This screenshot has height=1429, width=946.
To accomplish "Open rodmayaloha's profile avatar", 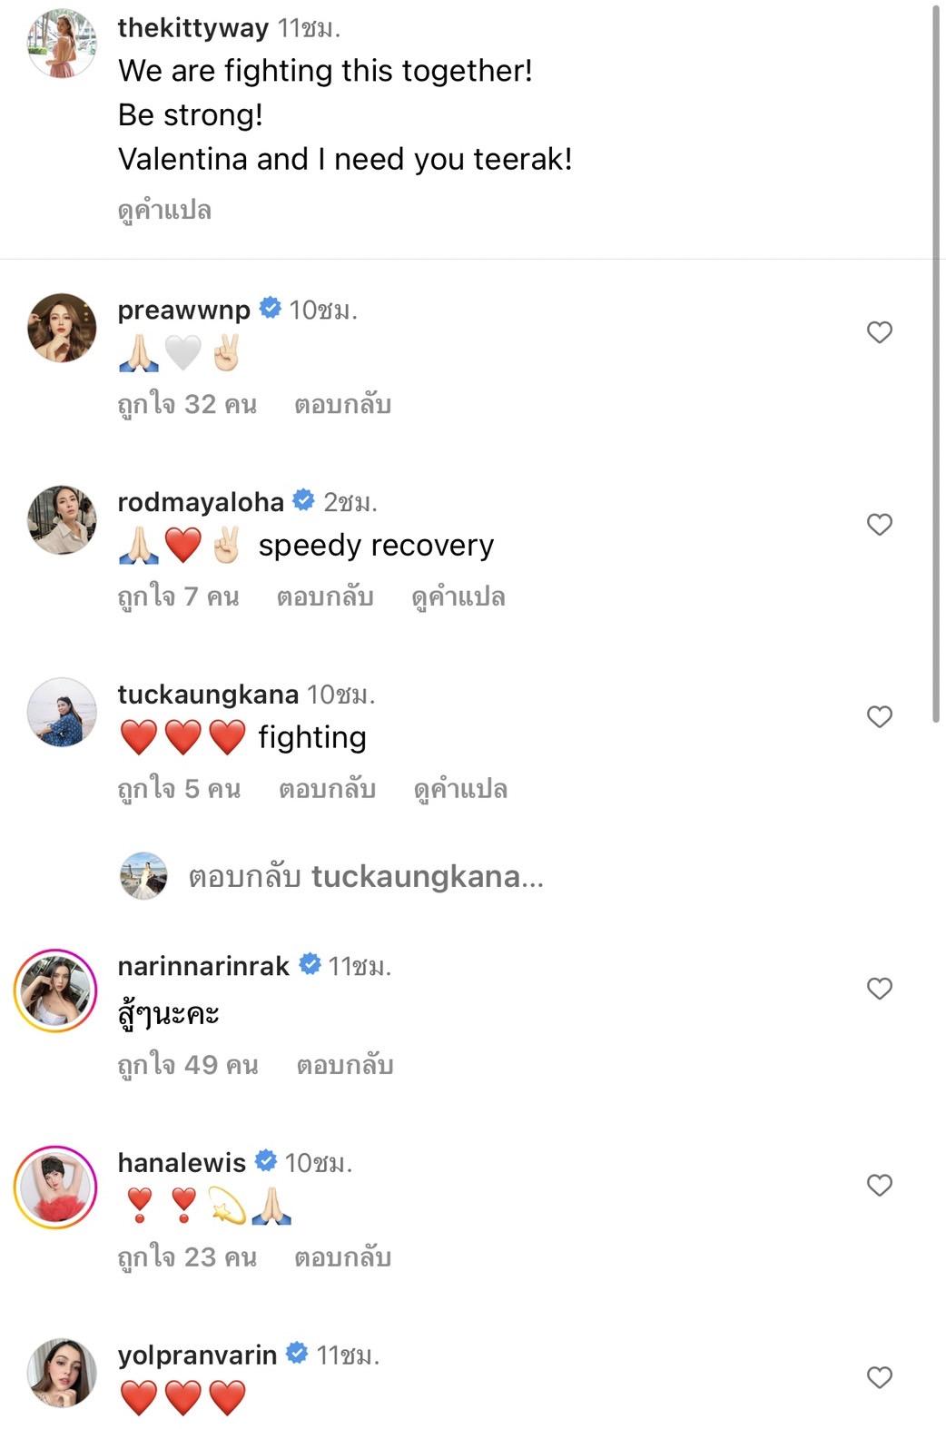I will click(x=62, y=520).
